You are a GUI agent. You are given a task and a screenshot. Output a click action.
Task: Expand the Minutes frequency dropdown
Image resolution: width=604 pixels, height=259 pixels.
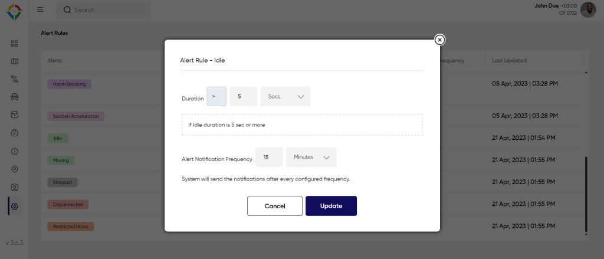311,157
